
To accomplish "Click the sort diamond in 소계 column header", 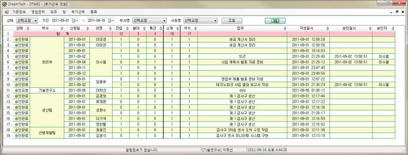I will pyautogui.click(x=178, y=28).
